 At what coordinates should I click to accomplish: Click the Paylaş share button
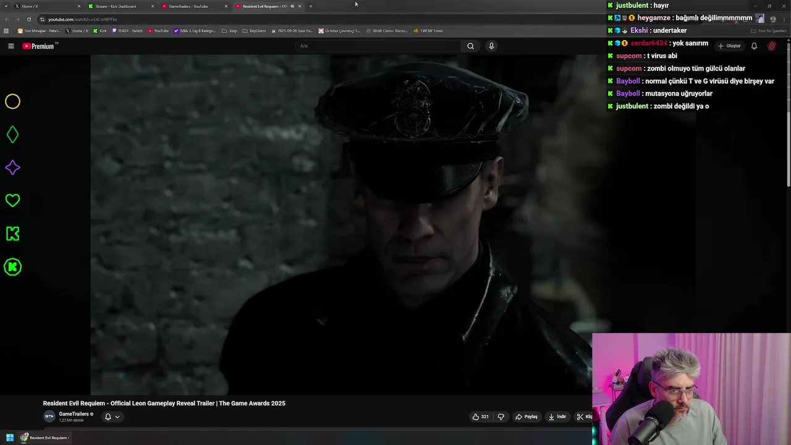coord(527,417)
